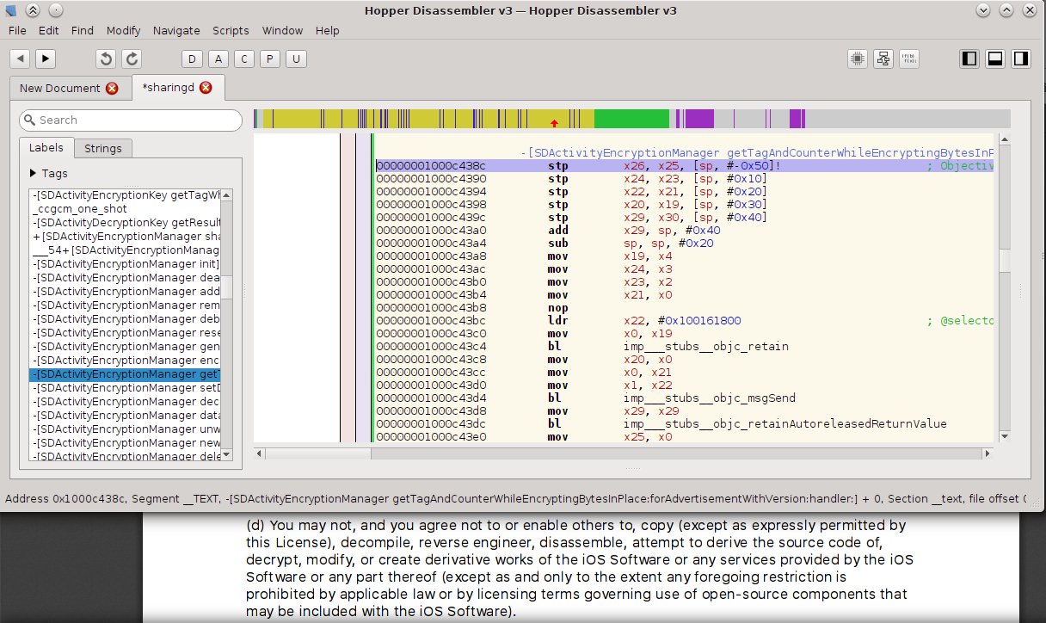The image size is (1046, 623).
Task: Mark as code with the C button
Action: (244, 59)
